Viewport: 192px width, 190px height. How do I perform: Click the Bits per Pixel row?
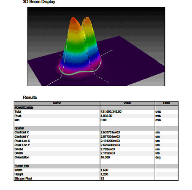(96, 179)
